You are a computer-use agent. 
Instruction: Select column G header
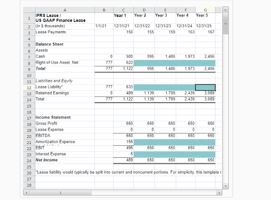coord(205,10)
